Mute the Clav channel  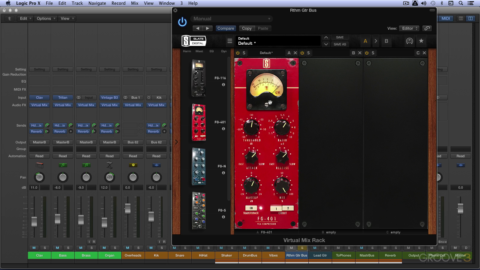click(34, 248)
